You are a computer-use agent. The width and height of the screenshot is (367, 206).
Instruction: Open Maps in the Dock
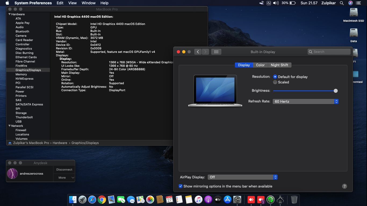pyautogui.click(x=141, y=200)
